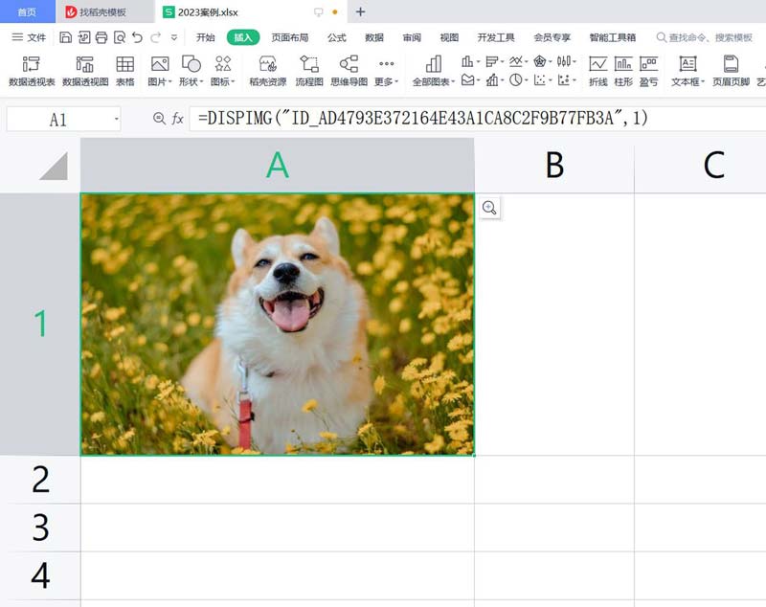Switch to the View (视图) tab
Image resolution: width=766 pixels, height=607 pixels.
[449, 37]
